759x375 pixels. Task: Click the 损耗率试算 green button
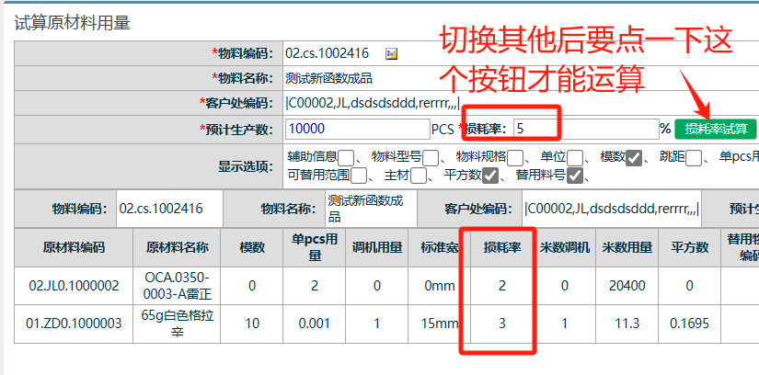tap(716, 130)
